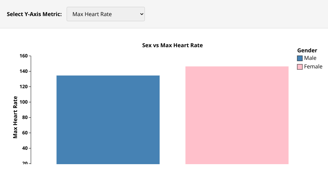
Task: Click the 100 tick on y-axis
Action: point(23,102)
